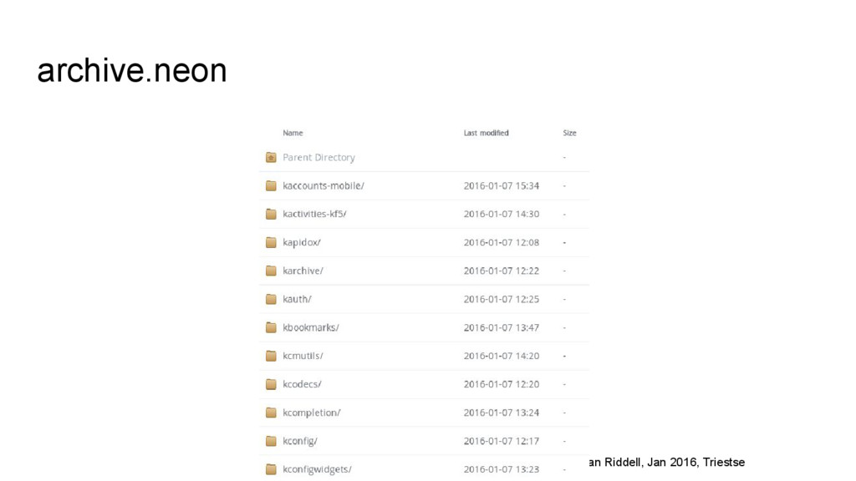The image size is (856, 481).
Task: Click the date 2016-01-07 12:25
Action: point(502,300)
